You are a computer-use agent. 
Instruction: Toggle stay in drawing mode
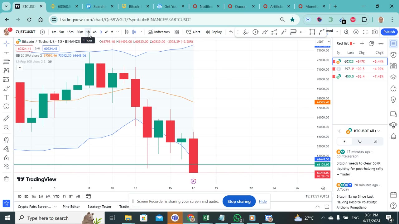pyautogui.click(x=6, y=149)
